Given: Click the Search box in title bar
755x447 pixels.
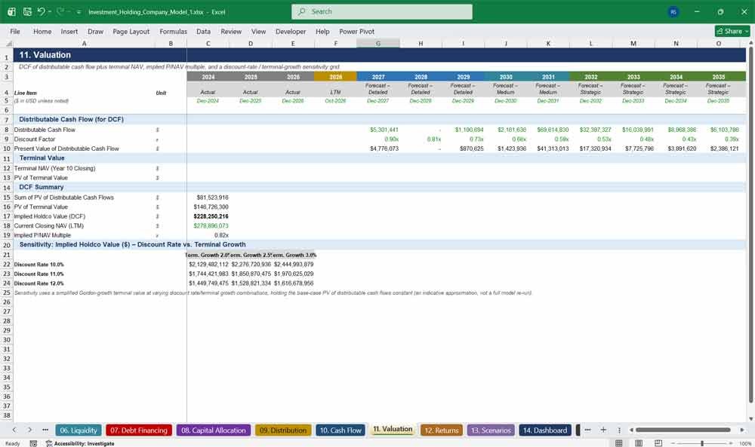Looking at the screenshot, I should pyautogui.click(x=382, y=11).
